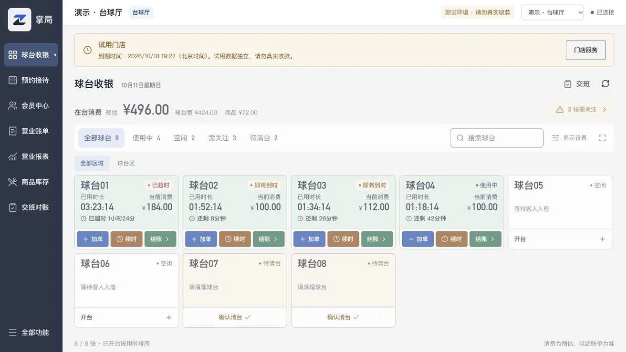Open the 演示 · 台球厅 store dropdown

point(553,12)
